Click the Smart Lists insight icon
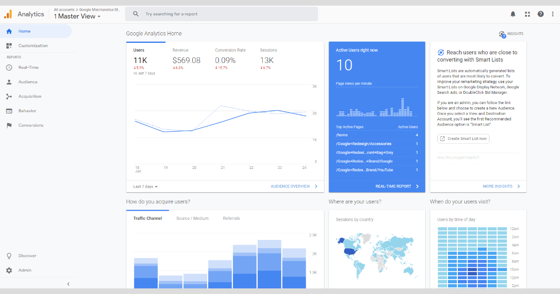This screenshot has width=560, height=294. point(441,52)
